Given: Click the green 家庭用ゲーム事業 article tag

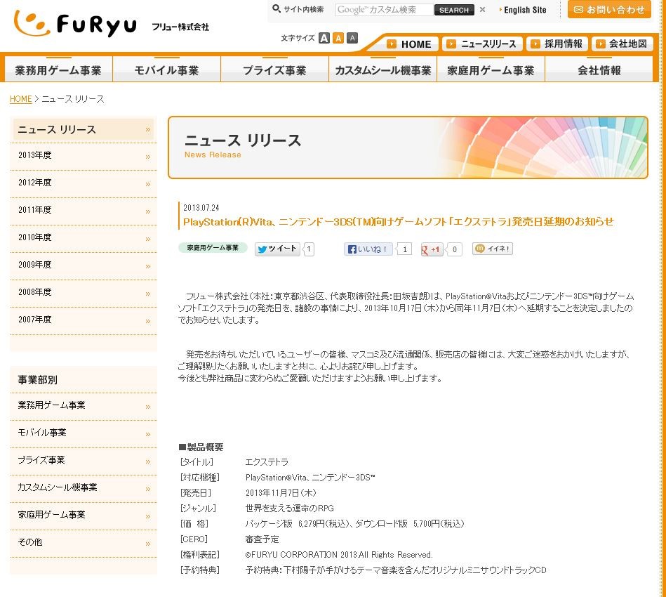Looking at the screenshot, I should pyautogui.click(x=213, y=248).
